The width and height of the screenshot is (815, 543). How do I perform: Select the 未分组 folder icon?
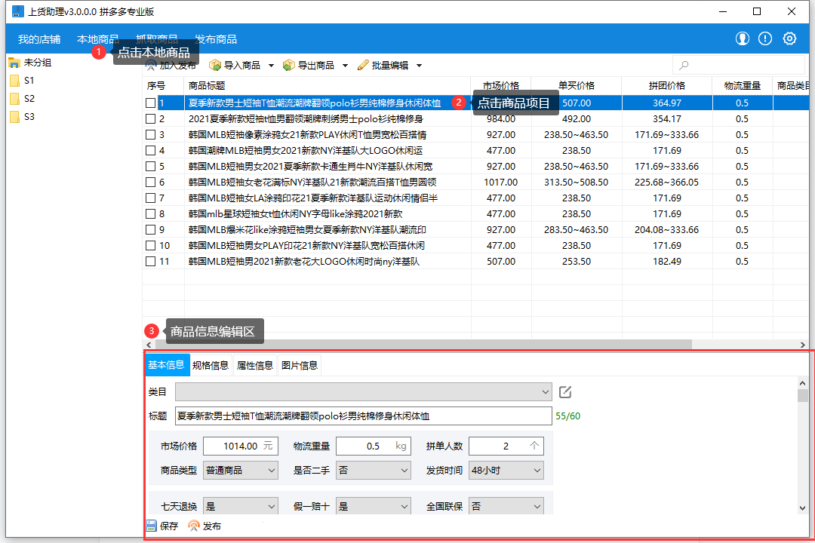[x=14, y=63]
